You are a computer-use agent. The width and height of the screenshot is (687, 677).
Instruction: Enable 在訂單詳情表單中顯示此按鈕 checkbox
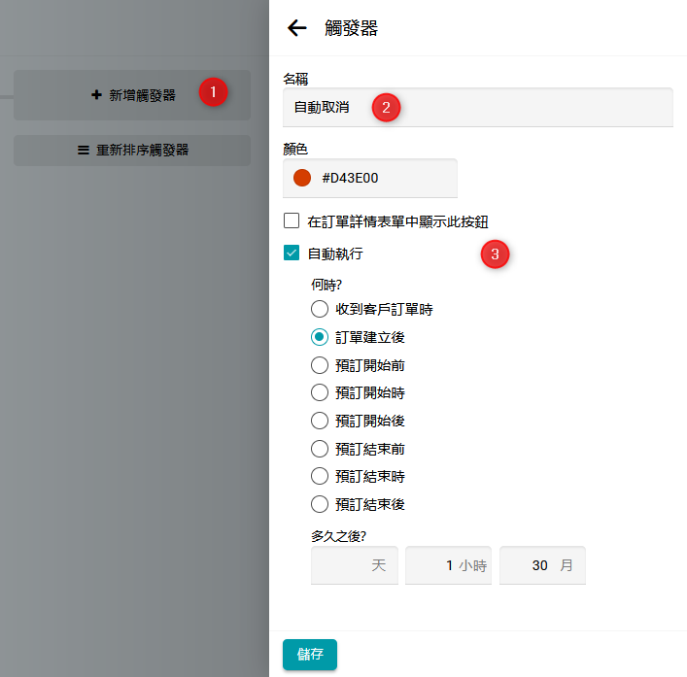tap(292, 220)
